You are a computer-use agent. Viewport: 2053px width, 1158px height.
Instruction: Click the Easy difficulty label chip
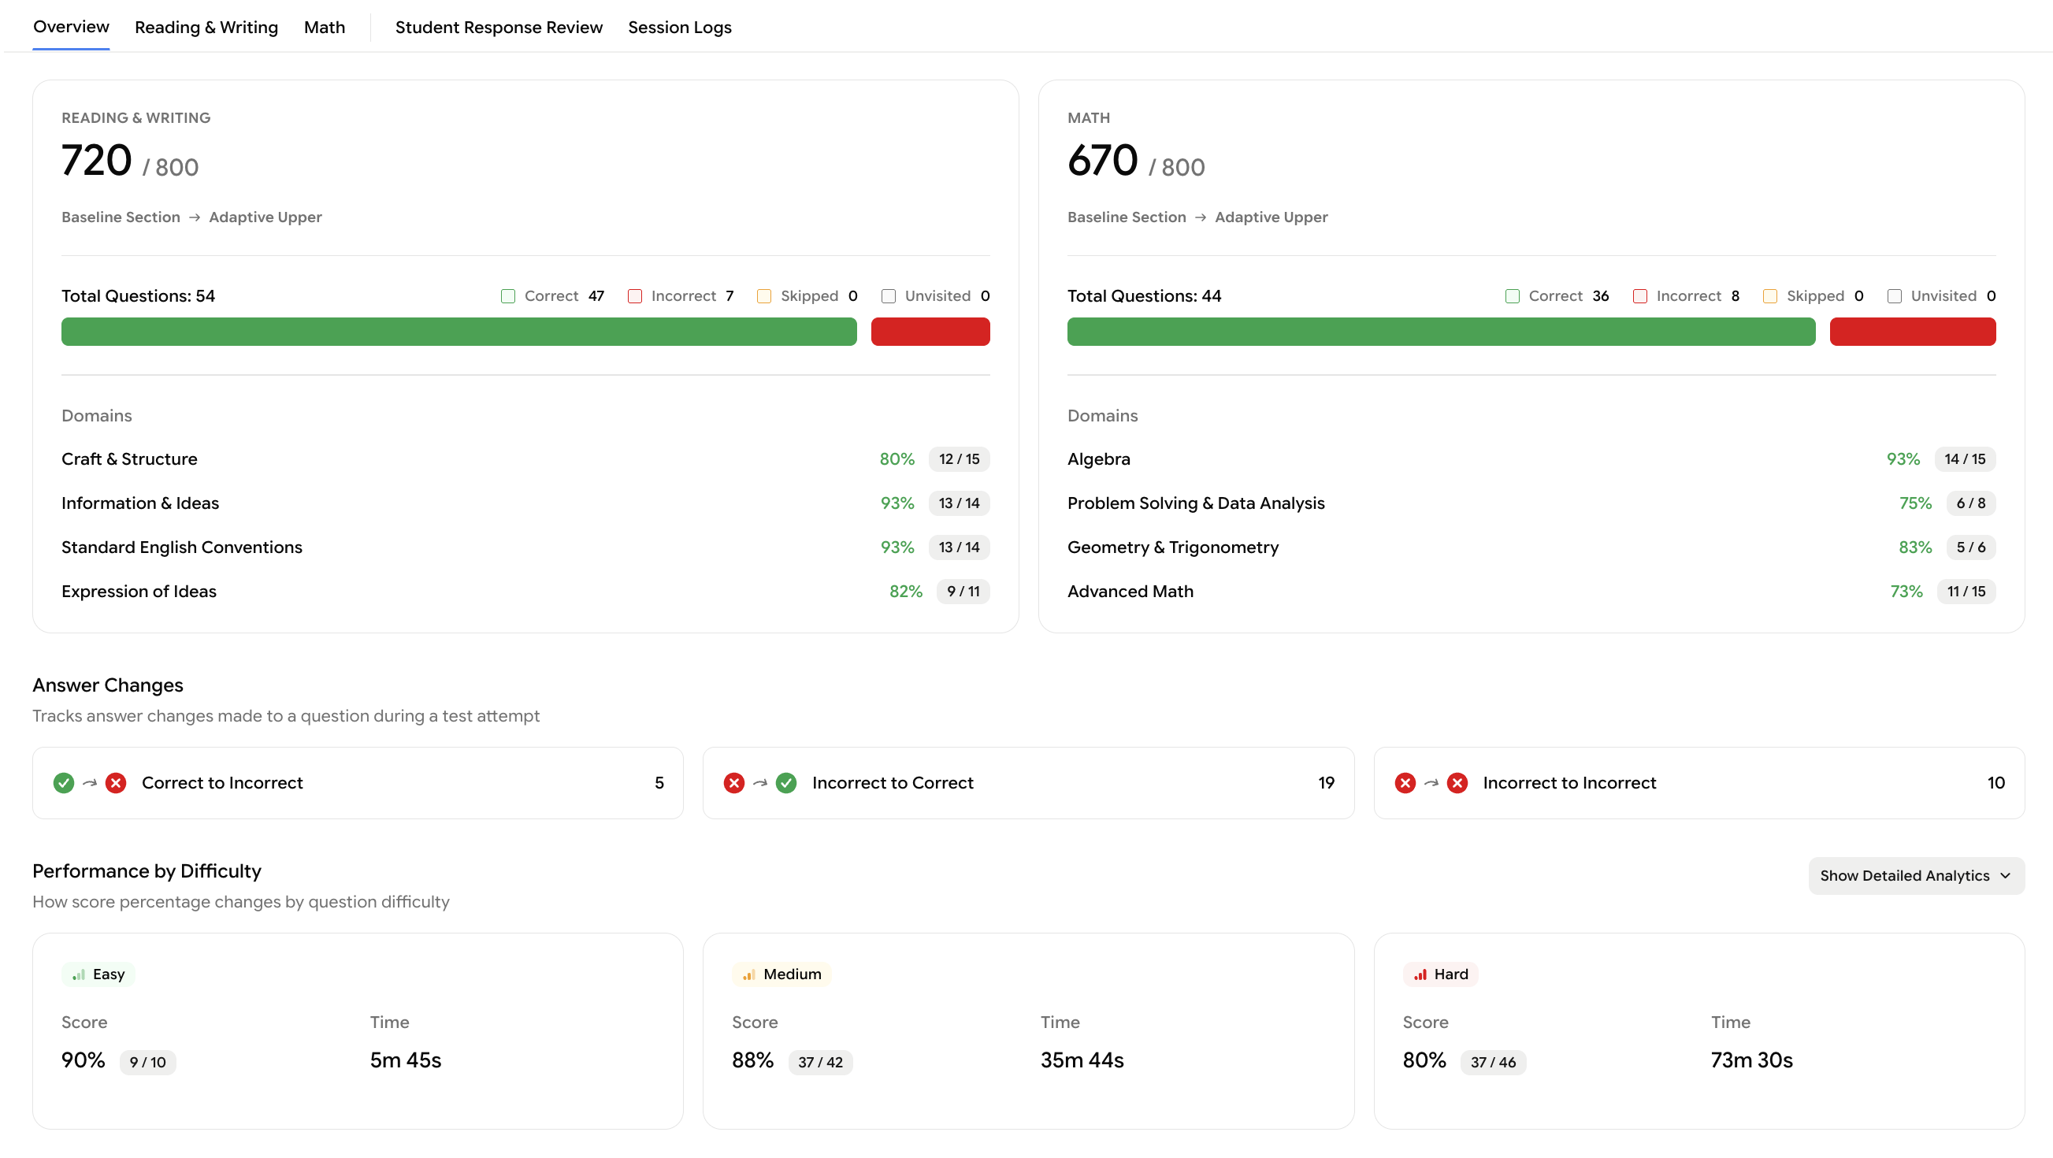(x=98, y=974)
